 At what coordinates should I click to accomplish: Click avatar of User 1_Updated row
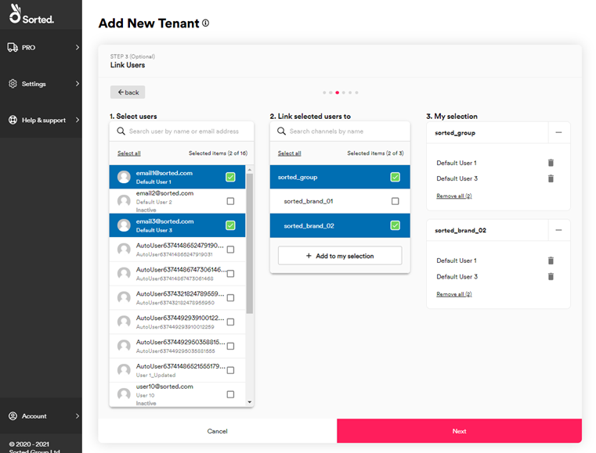point(124,370)
